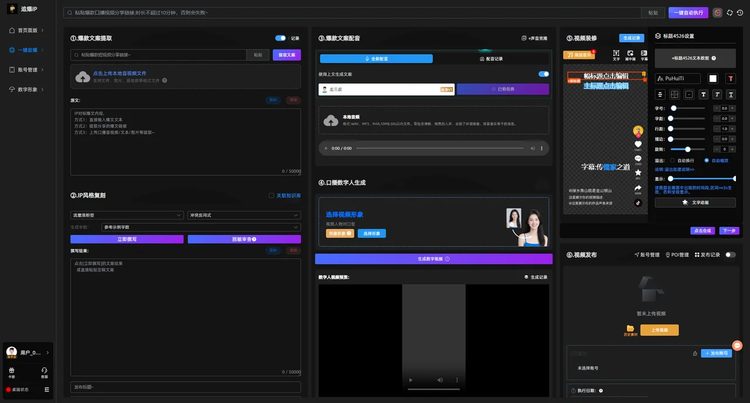
Task: Open the 参考示例字数 dropdown
Action: tap(201, 227)
